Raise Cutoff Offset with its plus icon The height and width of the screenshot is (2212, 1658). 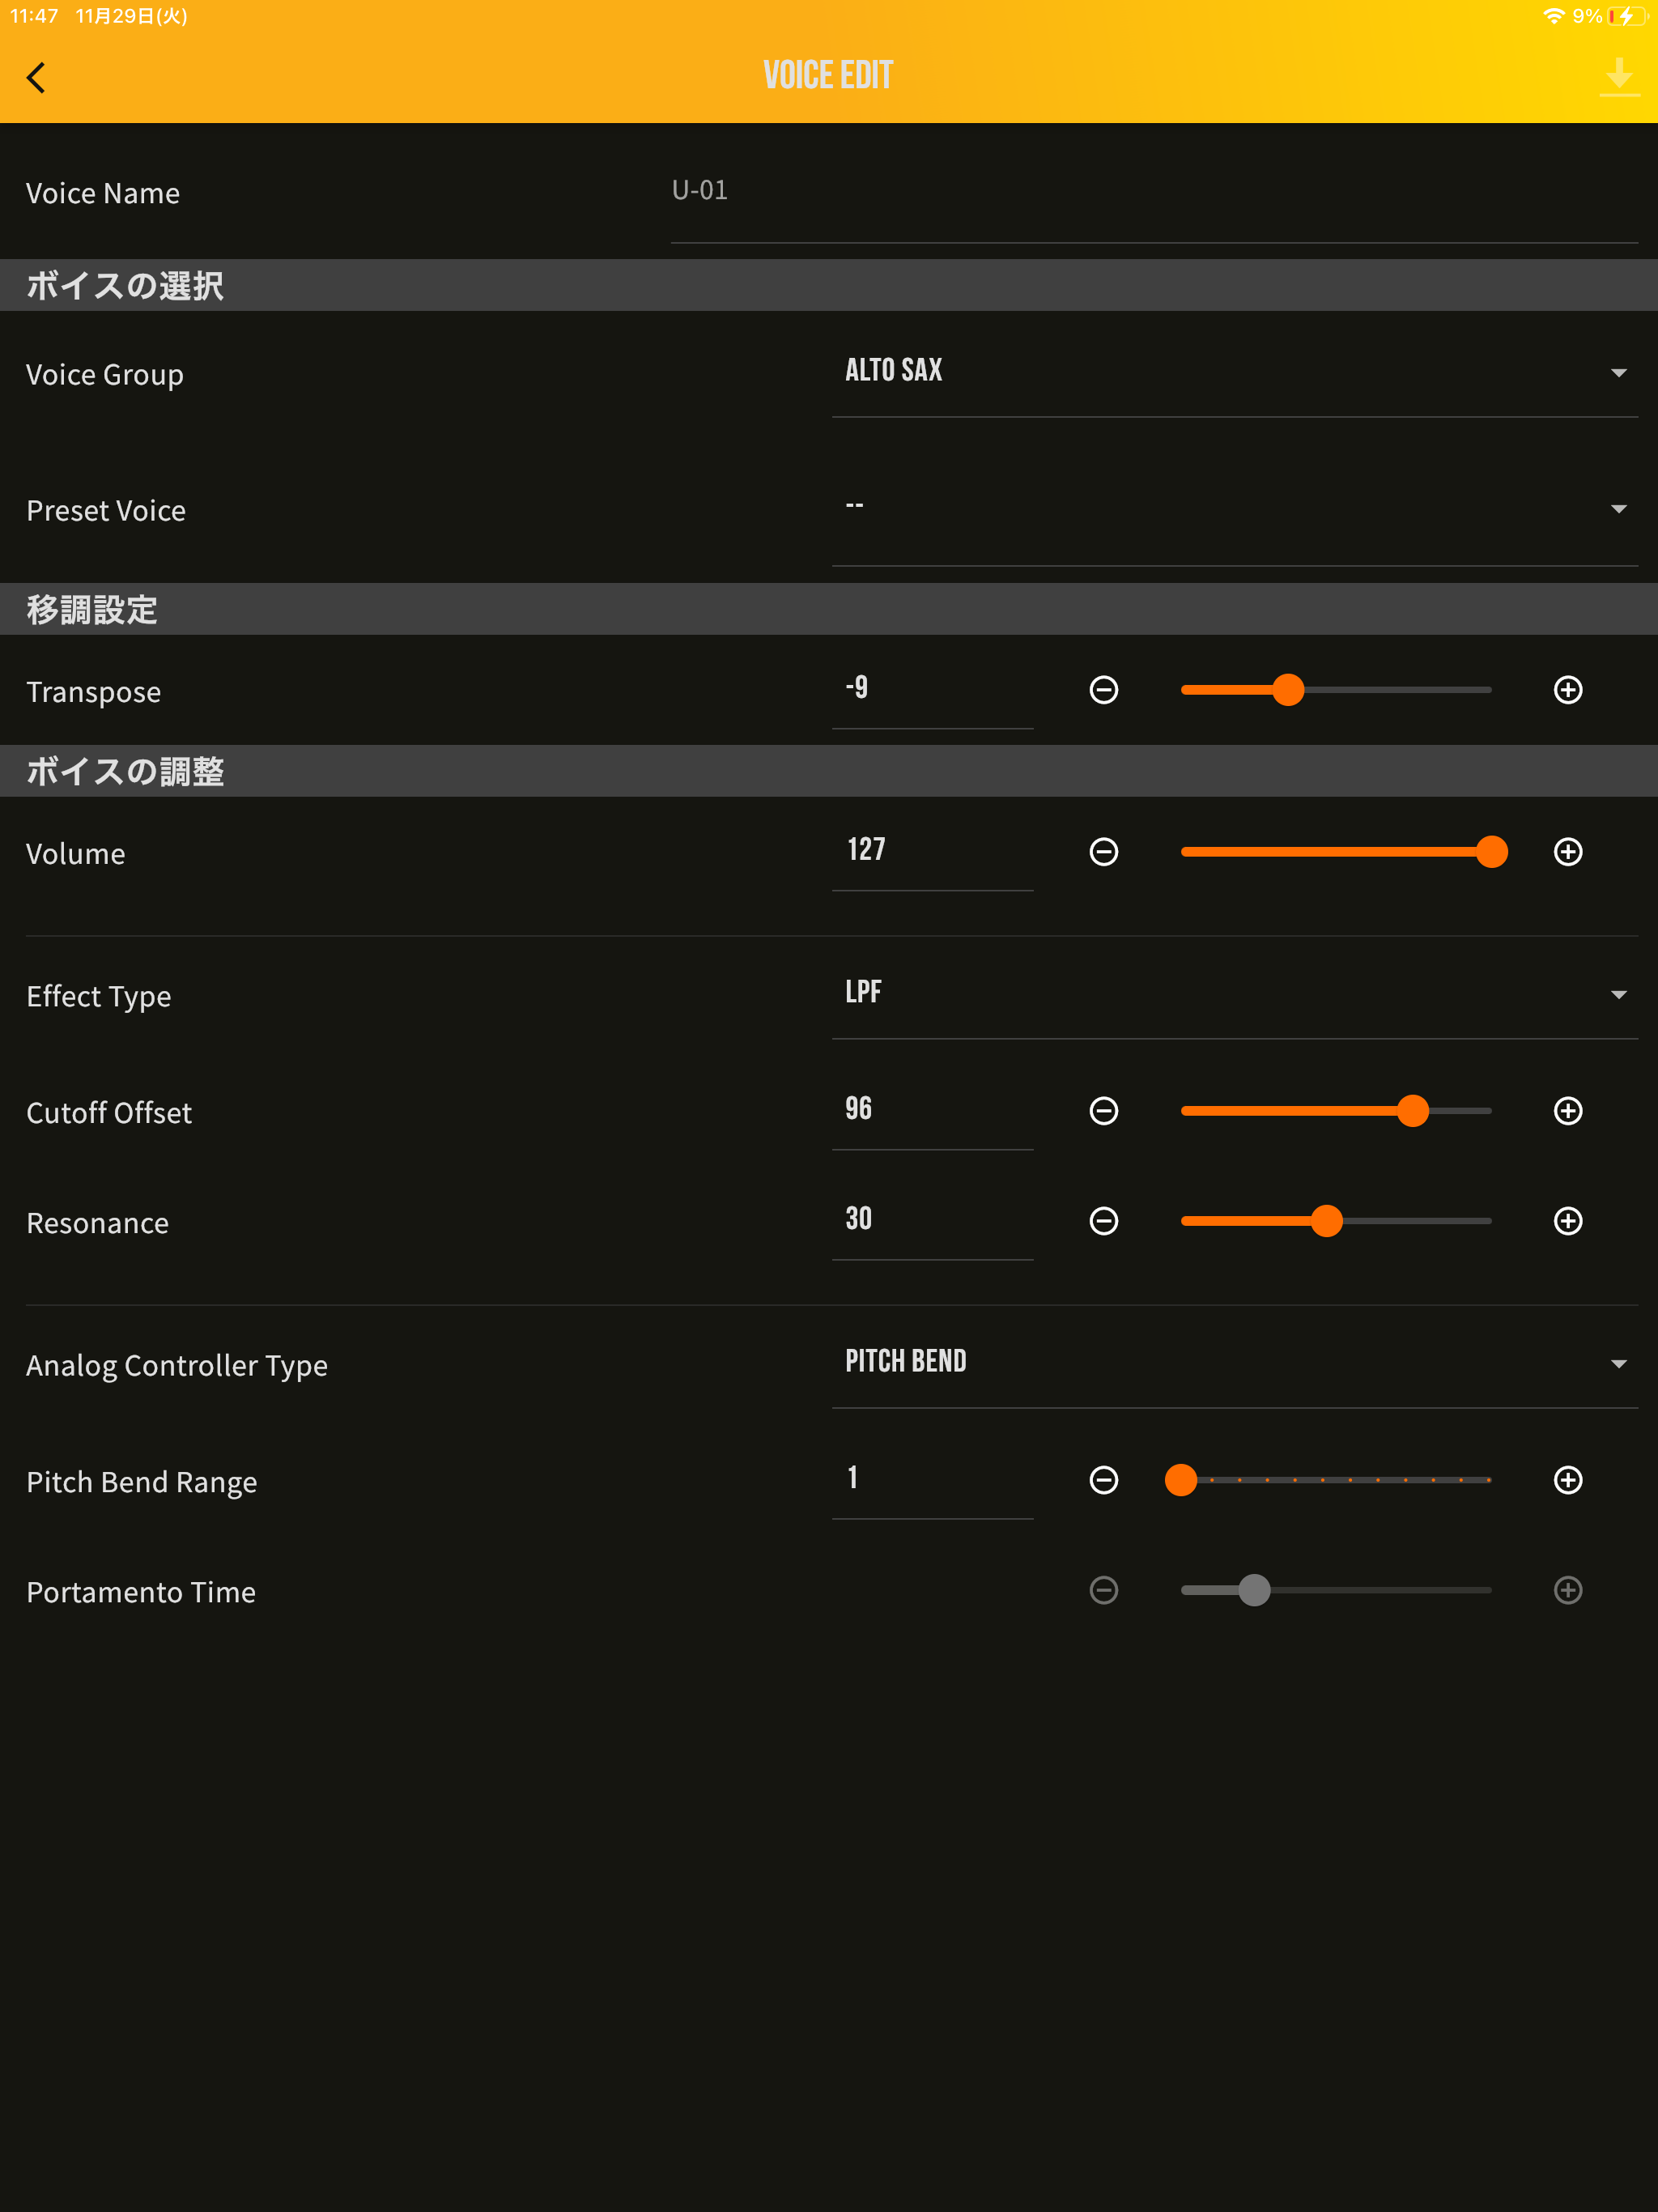[x=1567, y=1111]
